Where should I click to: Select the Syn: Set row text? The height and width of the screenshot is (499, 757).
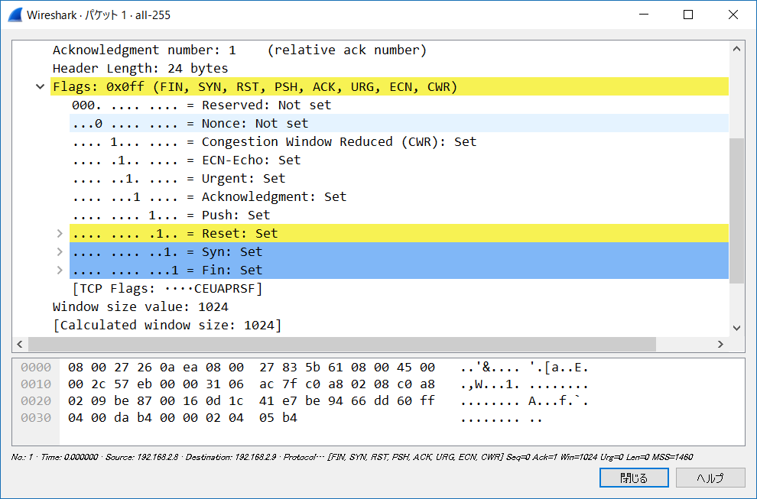click(399, 252)
